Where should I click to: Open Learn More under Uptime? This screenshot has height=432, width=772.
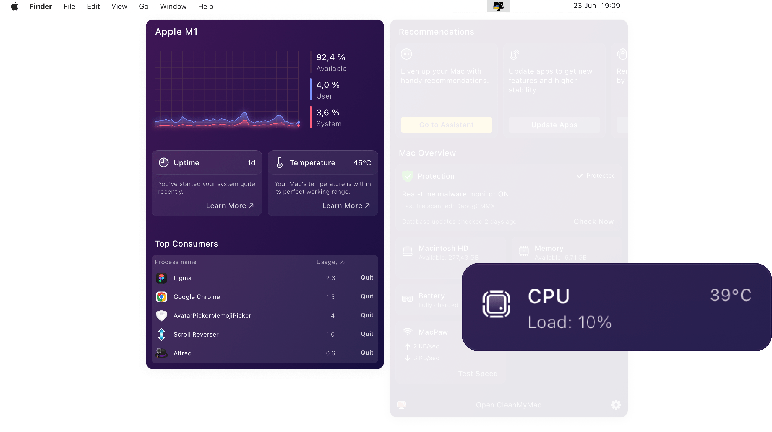(230, 206)
